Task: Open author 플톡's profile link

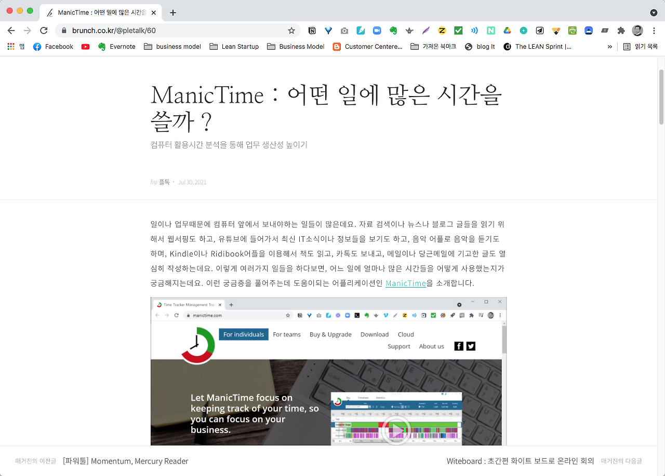Action: [164, 182]
